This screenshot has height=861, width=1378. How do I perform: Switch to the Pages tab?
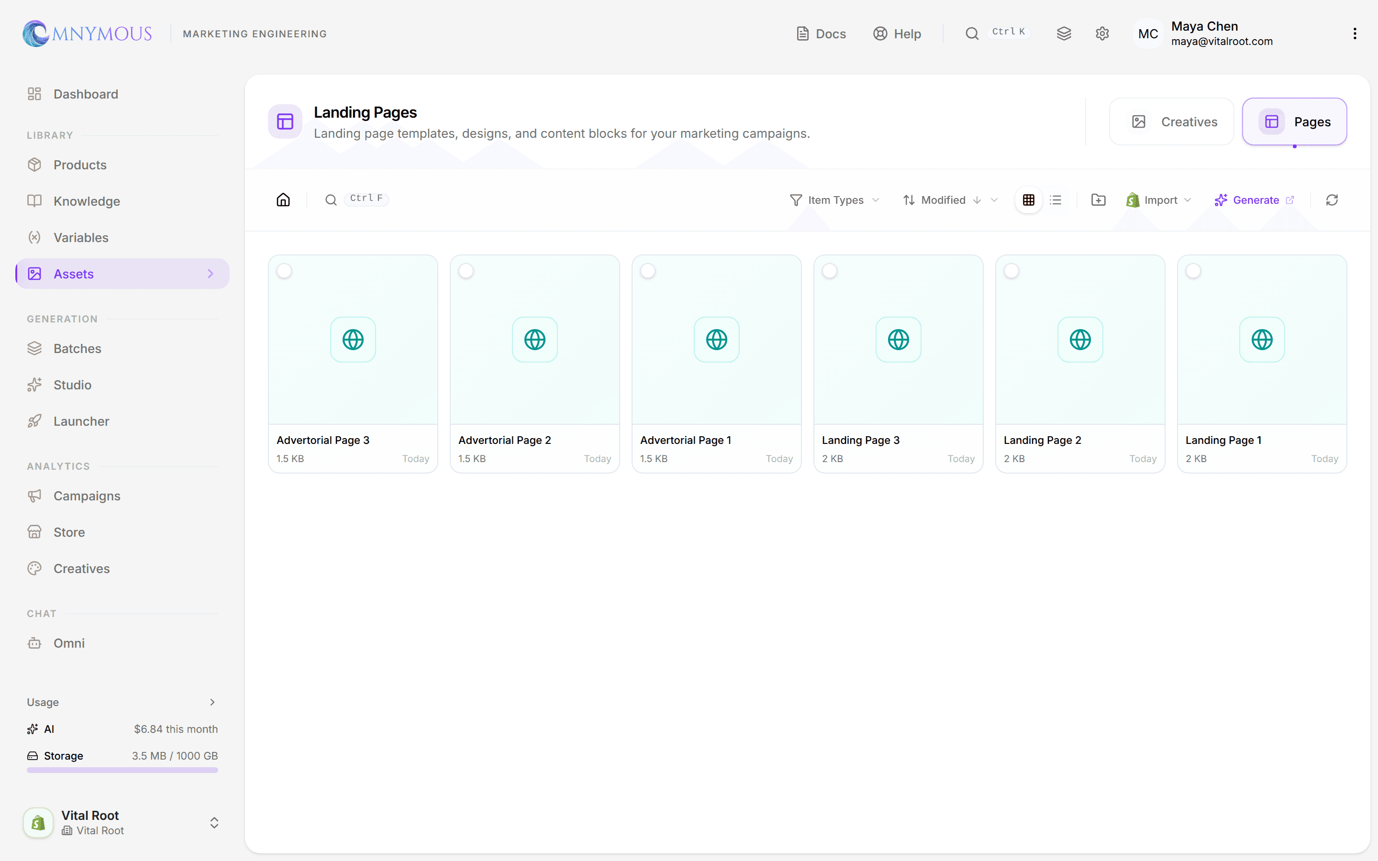coord(1294,121)
